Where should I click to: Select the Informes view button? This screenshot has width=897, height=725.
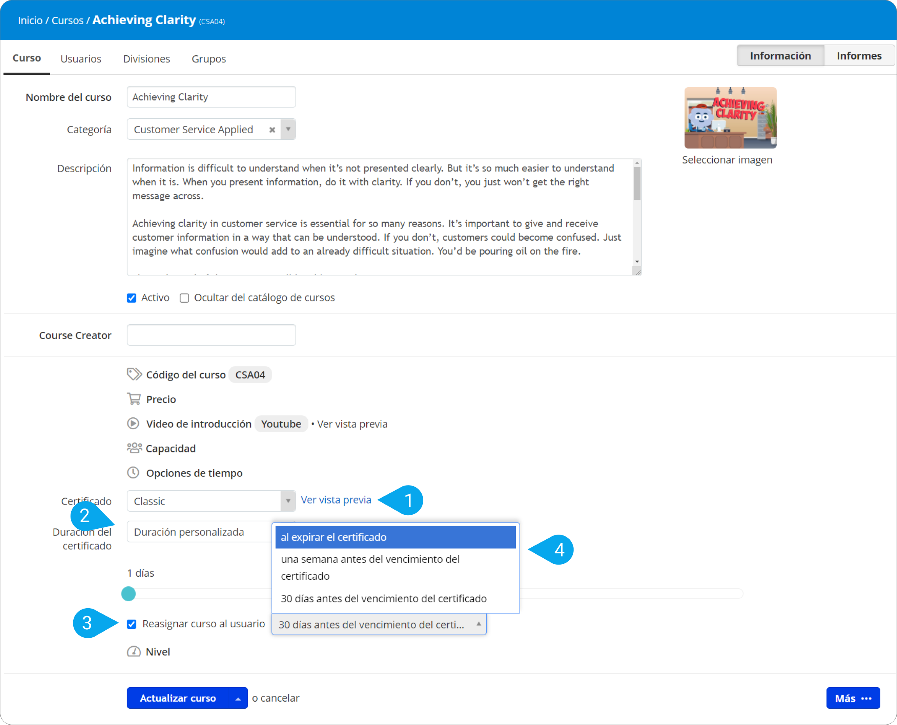[x=859, y=56]
